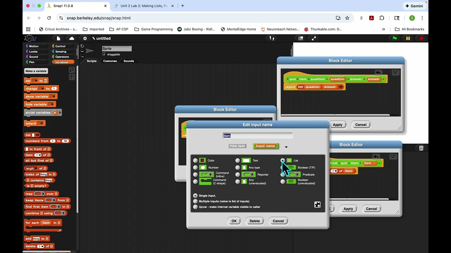Screen dimensions: 451x253
Task: Click the gear expand icon in Edit input name dialog
Action: point(317,205)
